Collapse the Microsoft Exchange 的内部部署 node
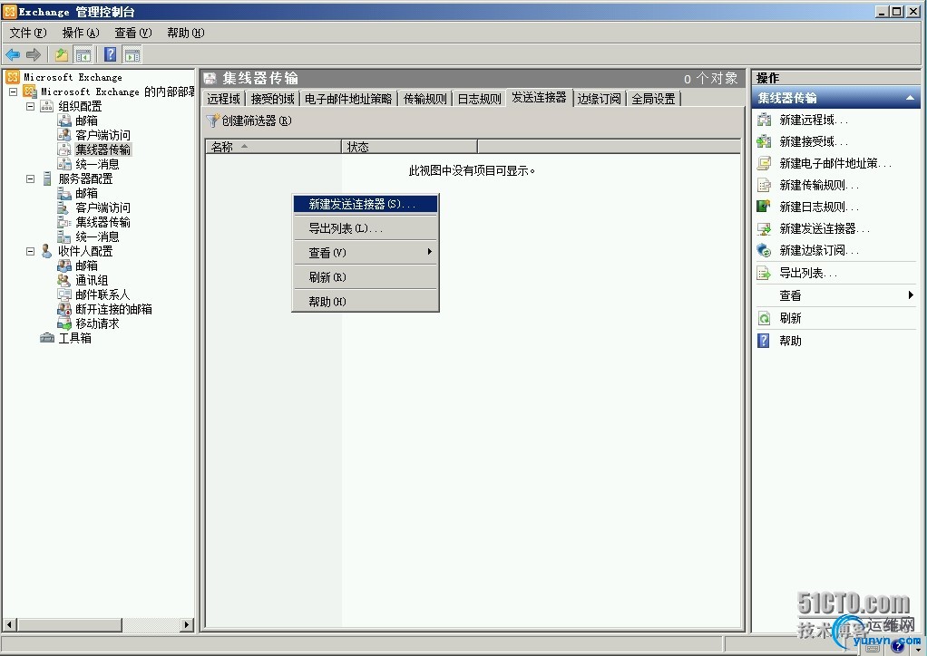This screenshot has width=927, height=656. 13,92
